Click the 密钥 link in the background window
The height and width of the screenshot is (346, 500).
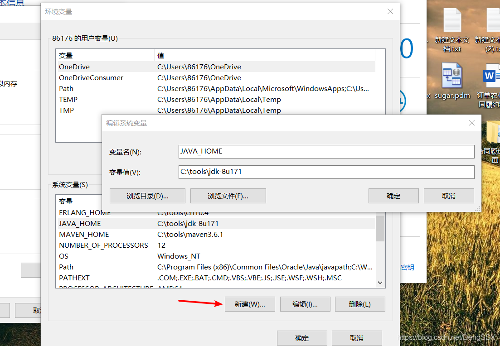[x=408, y=267]
